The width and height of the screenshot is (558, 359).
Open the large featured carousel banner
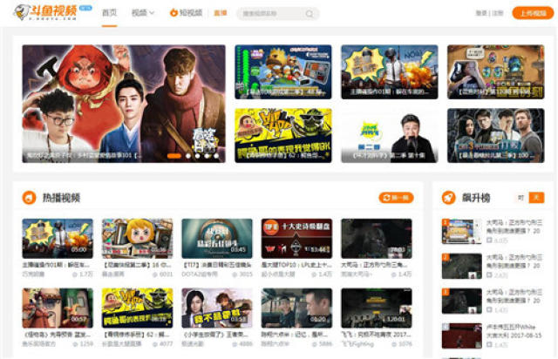pyautogui.click(x=124, y=104)
